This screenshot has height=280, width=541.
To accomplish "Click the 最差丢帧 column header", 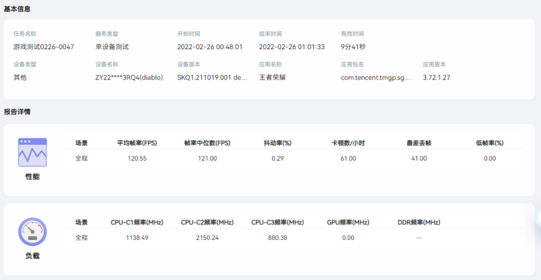I will click(x=419, y=143).
